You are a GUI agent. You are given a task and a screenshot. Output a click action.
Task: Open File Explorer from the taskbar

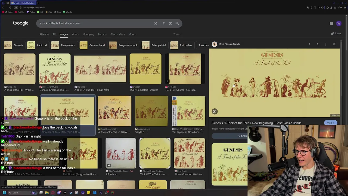click(x=47, y=193)
